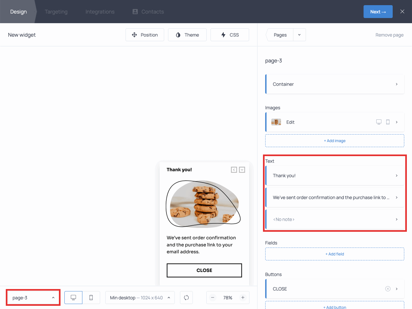Select desktop preview mode icon
Screen dimensions: 412x309
point(73,297)
